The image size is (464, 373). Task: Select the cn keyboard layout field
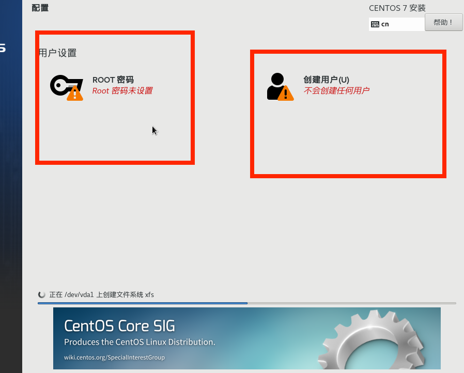[396, 24]
